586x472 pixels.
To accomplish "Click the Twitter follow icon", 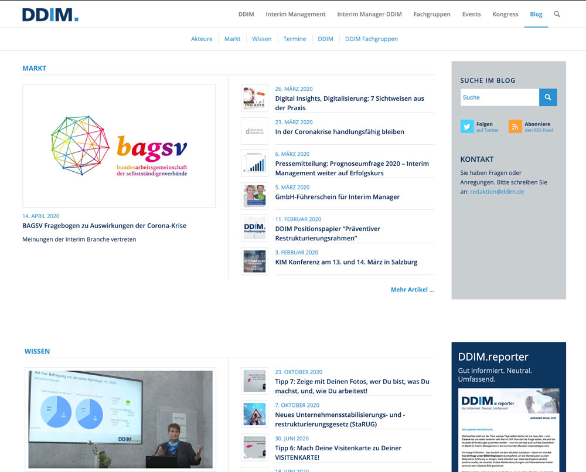I will click(x=467, y=127).
